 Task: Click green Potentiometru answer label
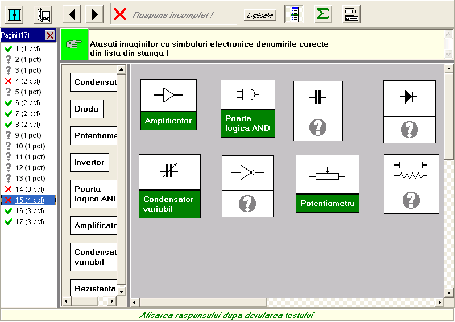(328, 203)
